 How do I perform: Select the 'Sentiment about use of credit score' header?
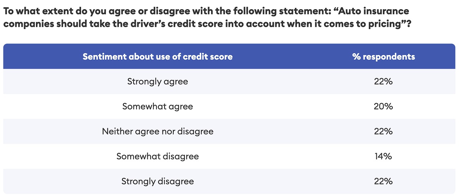158,57
